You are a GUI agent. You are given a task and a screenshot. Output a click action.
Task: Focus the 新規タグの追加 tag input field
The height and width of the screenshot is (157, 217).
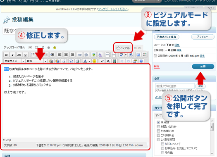tap(175, 86)
